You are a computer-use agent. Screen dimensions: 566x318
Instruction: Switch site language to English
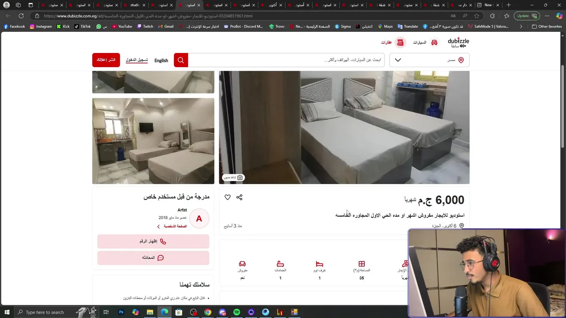(161, 61)
